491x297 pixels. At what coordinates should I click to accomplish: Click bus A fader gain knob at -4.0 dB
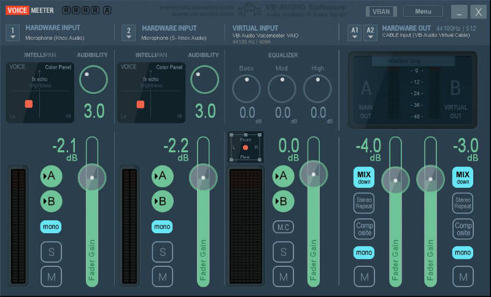395,180
